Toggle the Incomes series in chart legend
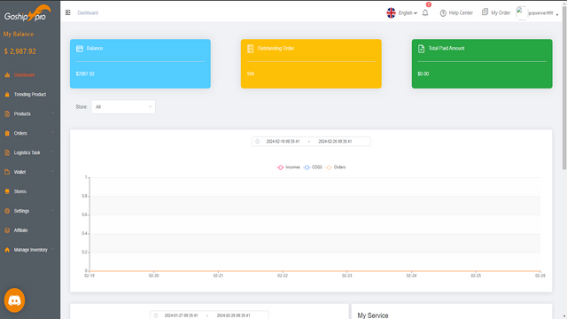Viewport: 567px width, 319px height. click(289, 167)
